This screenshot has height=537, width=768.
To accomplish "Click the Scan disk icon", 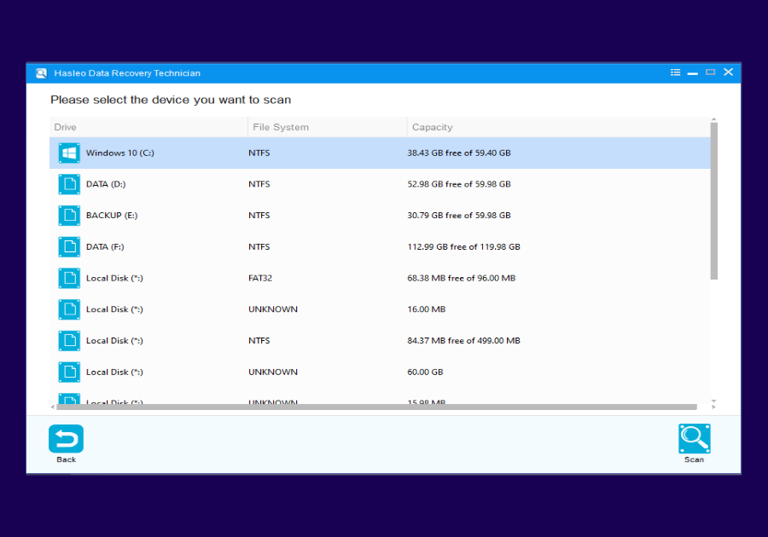I will click(694, 437).
